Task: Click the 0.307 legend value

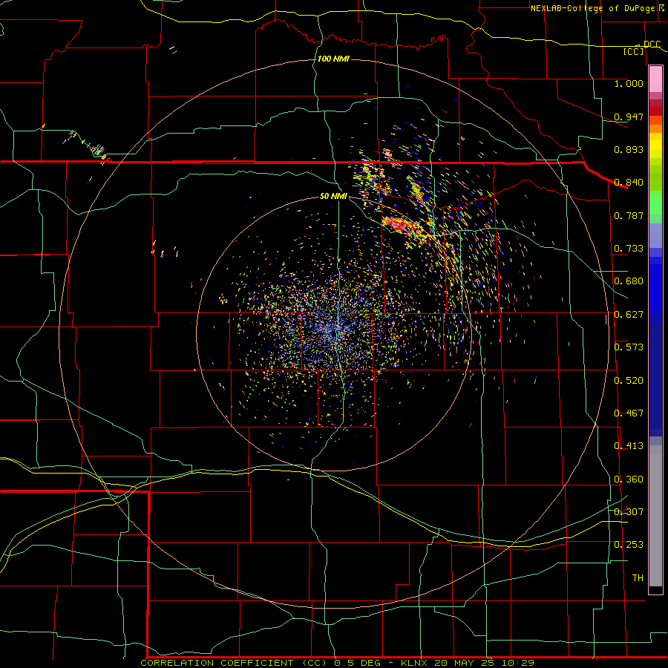Action: coord(629,512)
